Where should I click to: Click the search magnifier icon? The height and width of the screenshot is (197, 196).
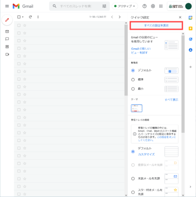pyautogui.click(x=55, y=6)
